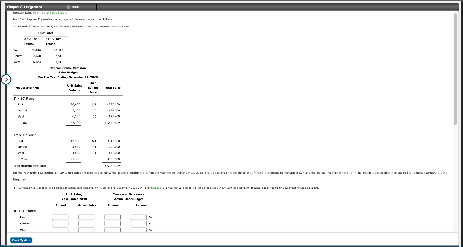Screen dimensions: 463x247
Task: Click the 195,000 total sales value
Action: [114, 110]
